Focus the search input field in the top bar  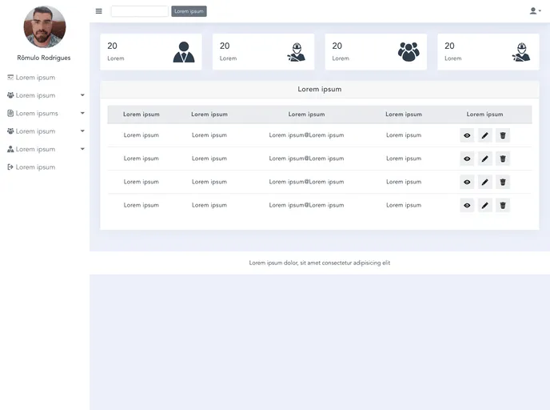[140, 11]
